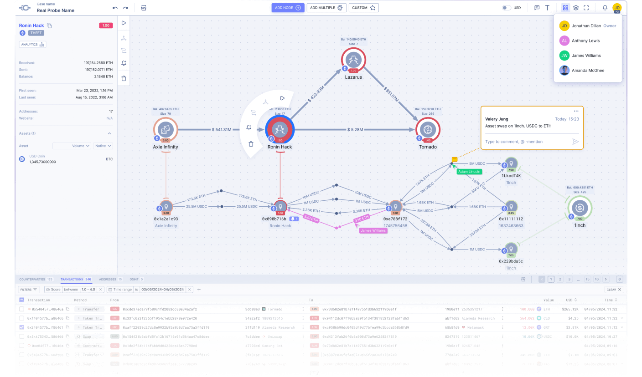This screenshot has height=377, width=642.
Task: Sort transactions by USD column
Action: [x=572, y=300]
